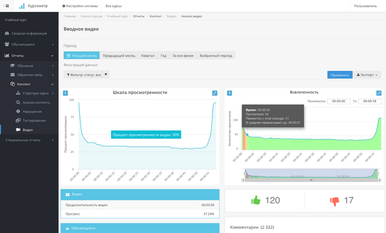Click info icon on Вовлеченность panel
The height and width of the screenshot is (233, 386).
tap(230, 93)
